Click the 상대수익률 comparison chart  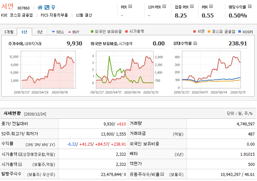click(211, 70)
